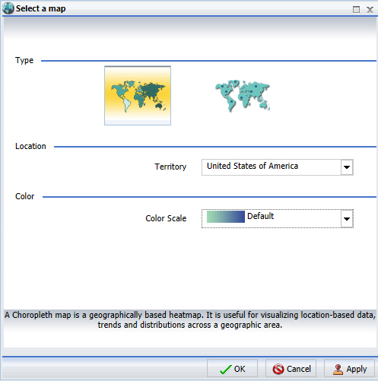
Task: Open the Color Scale dropdown arrow
Action: pyautogui.click(x=347, y=218)
